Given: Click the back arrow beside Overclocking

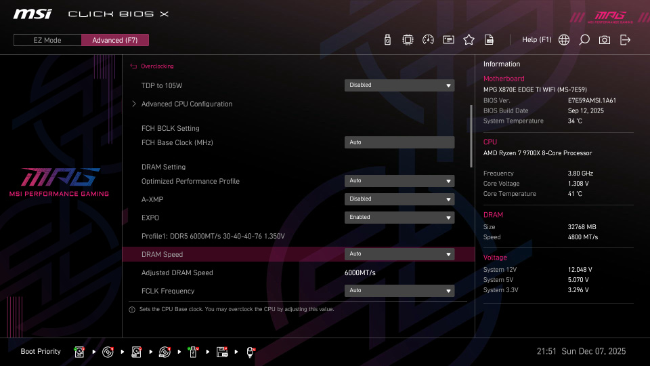Looking at the screenshot, I should tap(133, 66).
